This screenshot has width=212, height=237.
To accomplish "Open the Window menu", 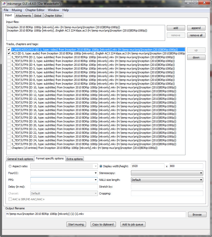I will (53, 10).
